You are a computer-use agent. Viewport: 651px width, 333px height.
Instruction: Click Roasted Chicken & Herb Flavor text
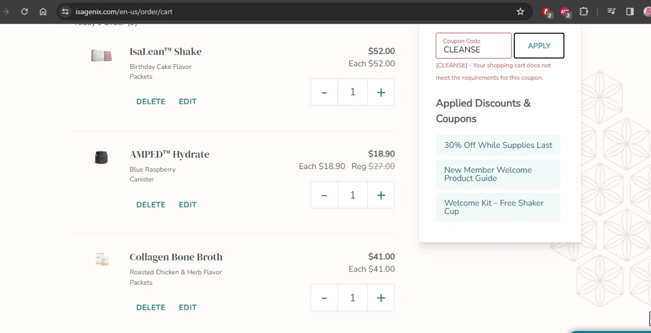176,272
